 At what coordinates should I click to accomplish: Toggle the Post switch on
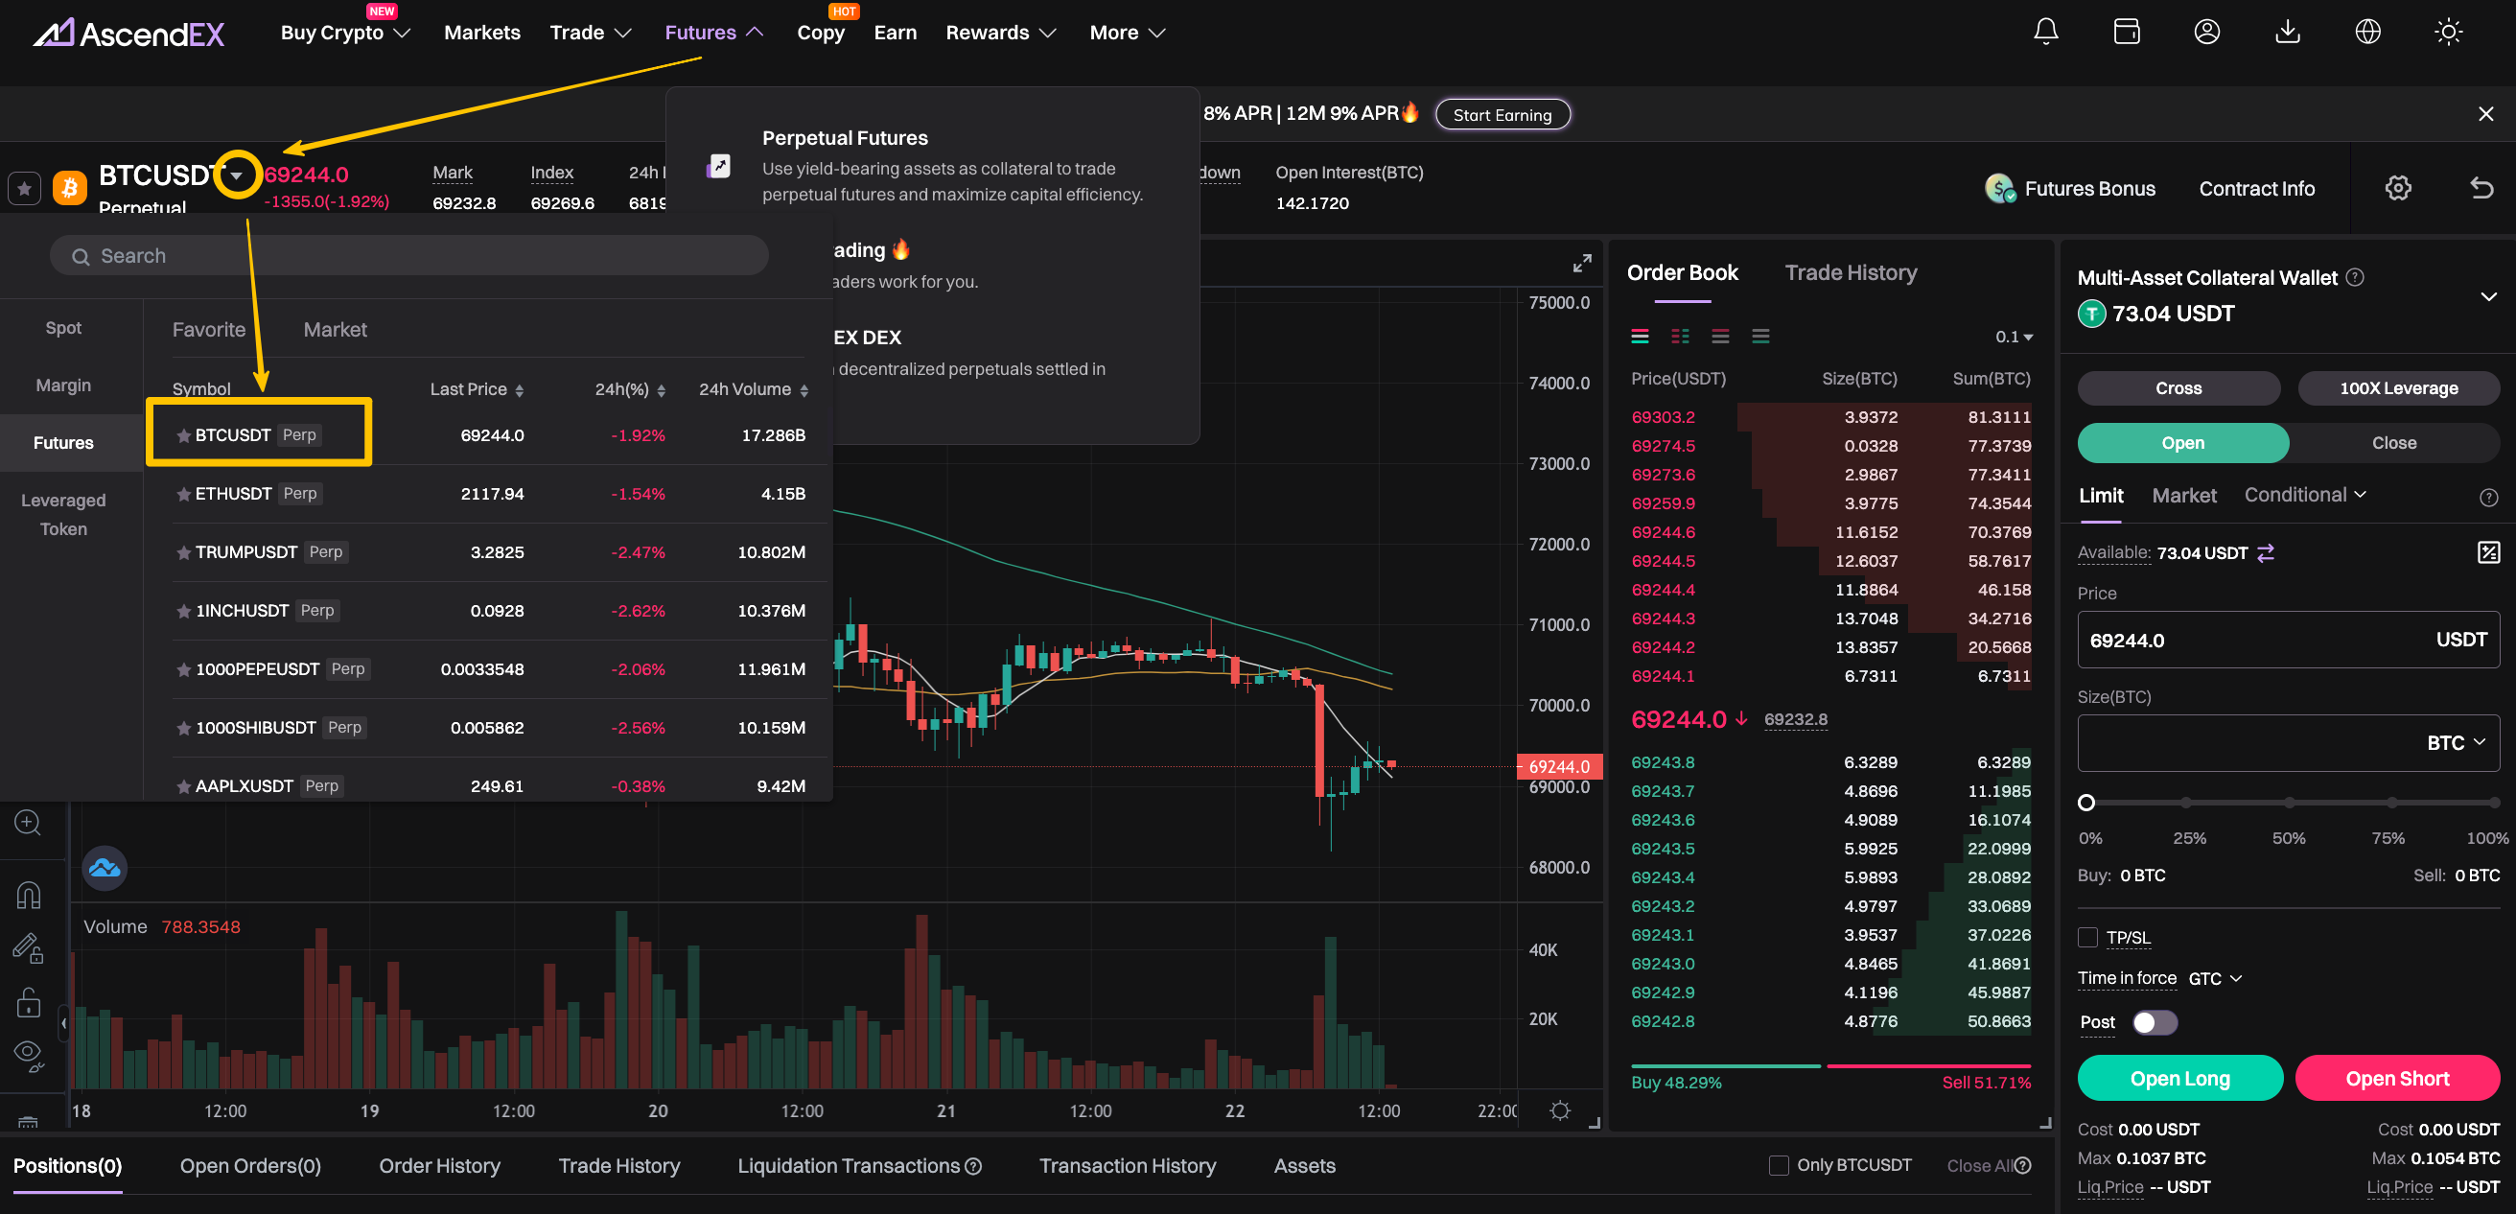(x=2154, y=1021)
